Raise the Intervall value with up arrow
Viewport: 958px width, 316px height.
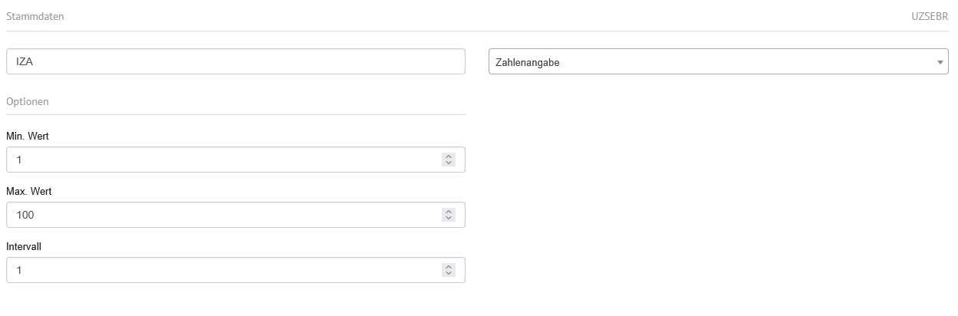click(449, 267)
